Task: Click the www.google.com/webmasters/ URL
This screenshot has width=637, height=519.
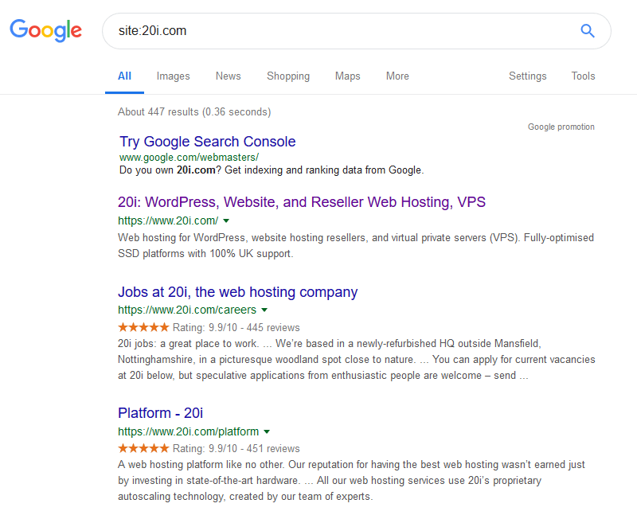Action: [x=189, y=158]
